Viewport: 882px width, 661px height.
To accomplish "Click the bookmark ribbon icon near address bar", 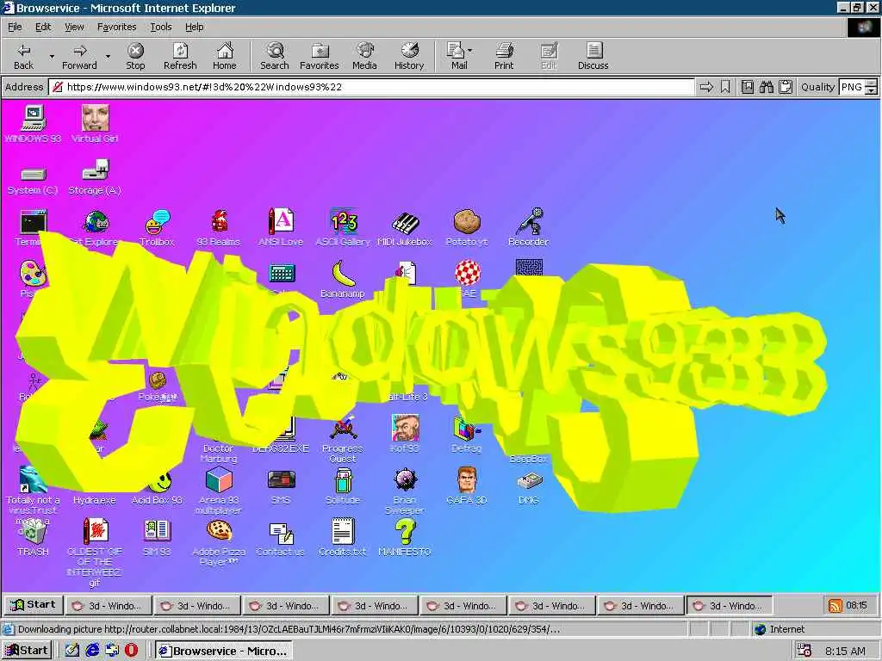I will click(725, 87).
